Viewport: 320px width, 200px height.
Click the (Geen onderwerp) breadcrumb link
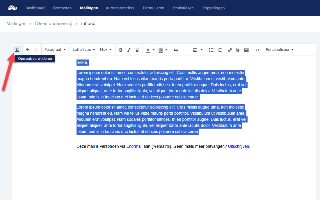click(54, 24)
